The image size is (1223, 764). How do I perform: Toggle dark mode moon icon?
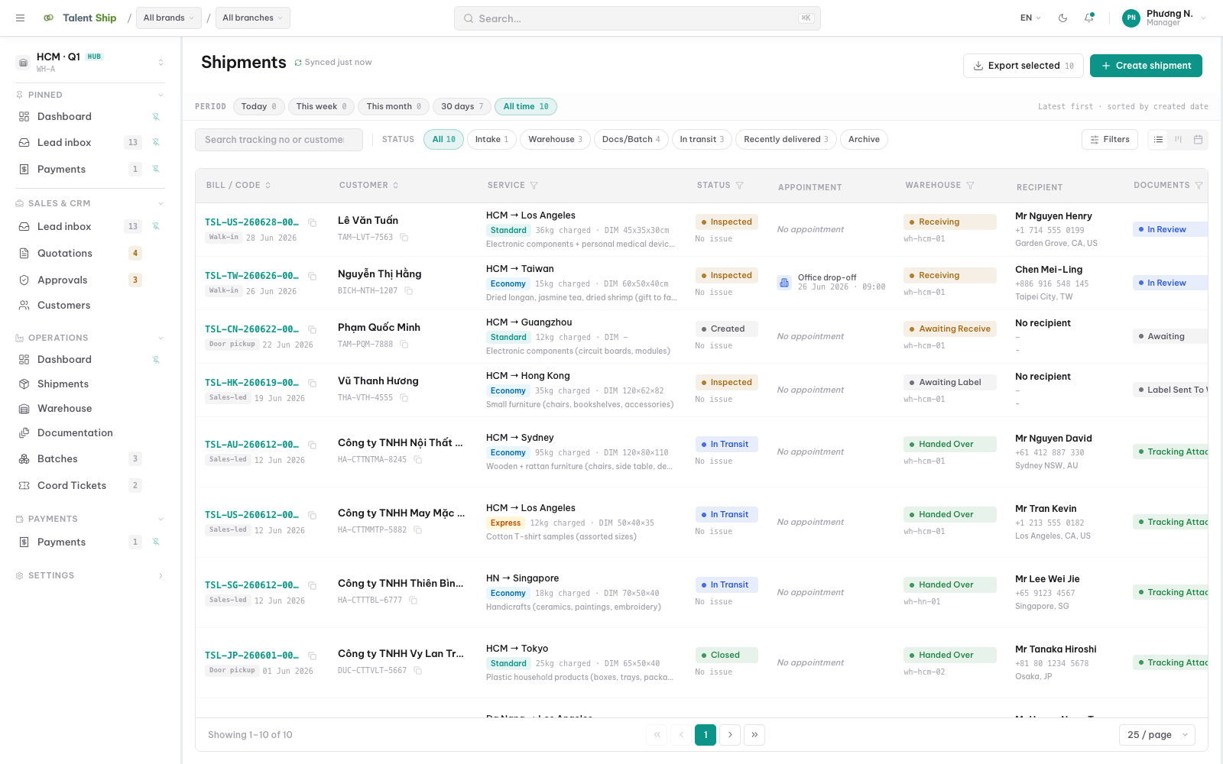[x=1062, y=18]
